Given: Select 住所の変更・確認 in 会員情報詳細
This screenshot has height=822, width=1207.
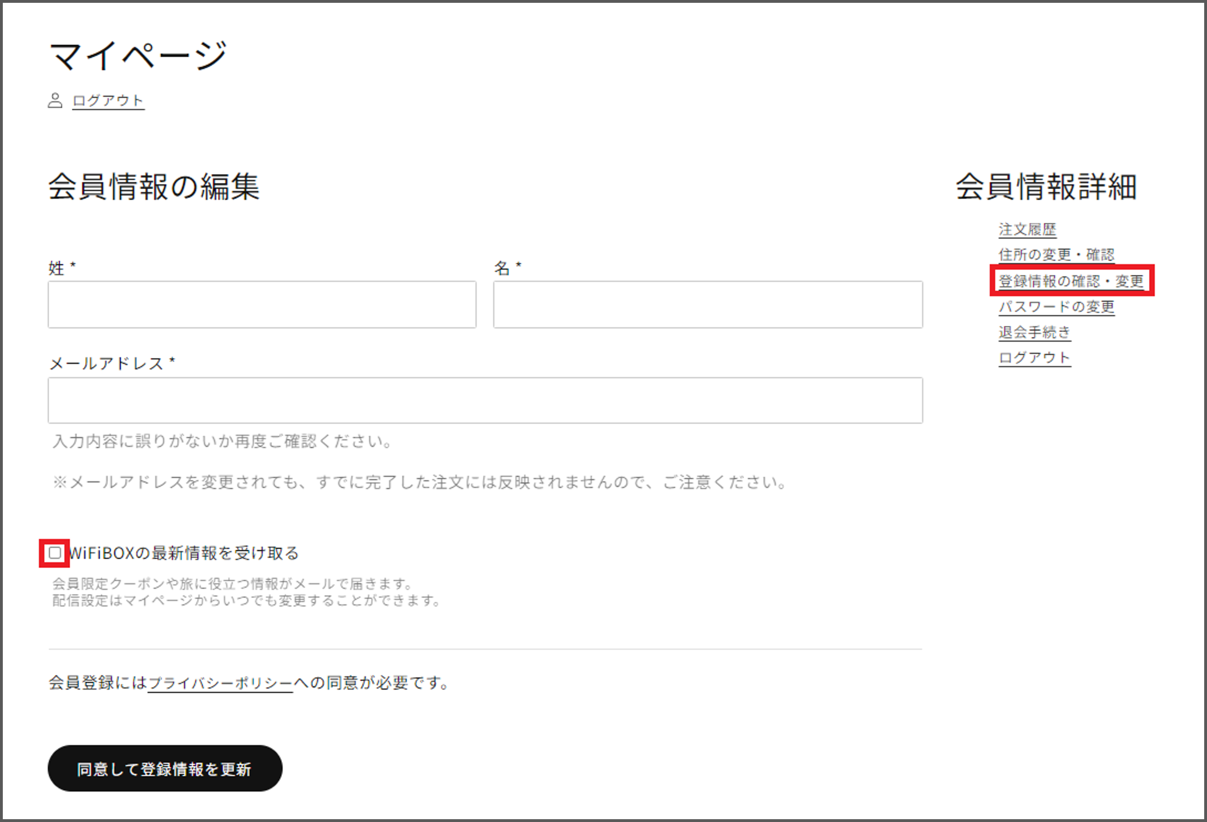Looking at the screenshot, I should coord(1057,254).
